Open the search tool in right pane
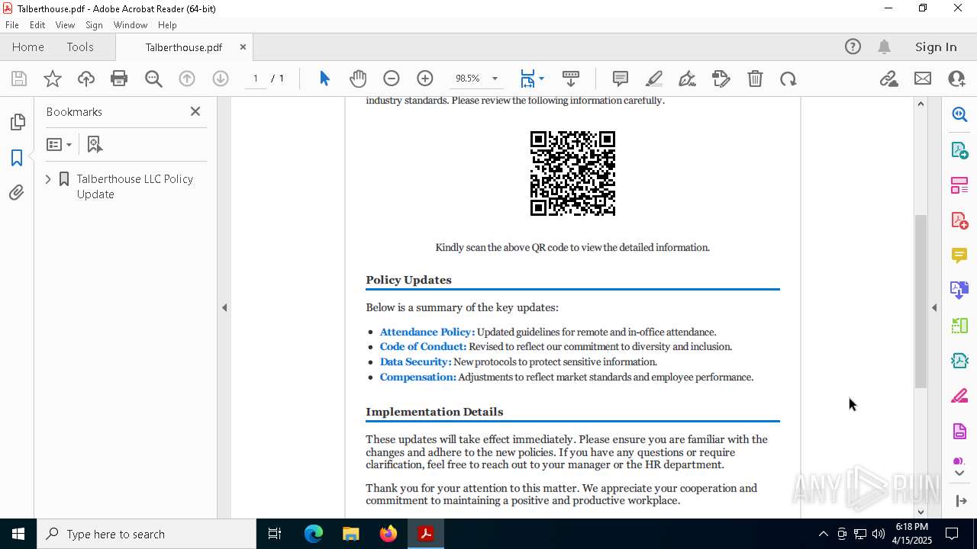Image resolution: width=977 pixels, height=549 pixels. tap(959, 114)
